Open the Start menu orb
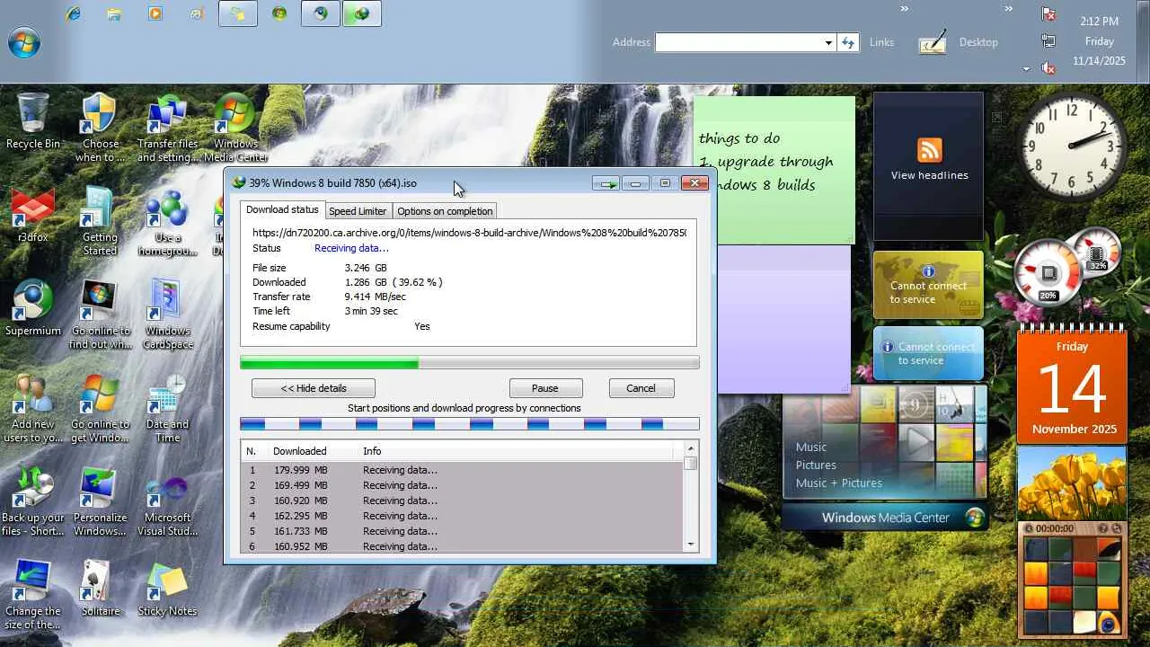The image size is (1150, 647). (24, 42)
